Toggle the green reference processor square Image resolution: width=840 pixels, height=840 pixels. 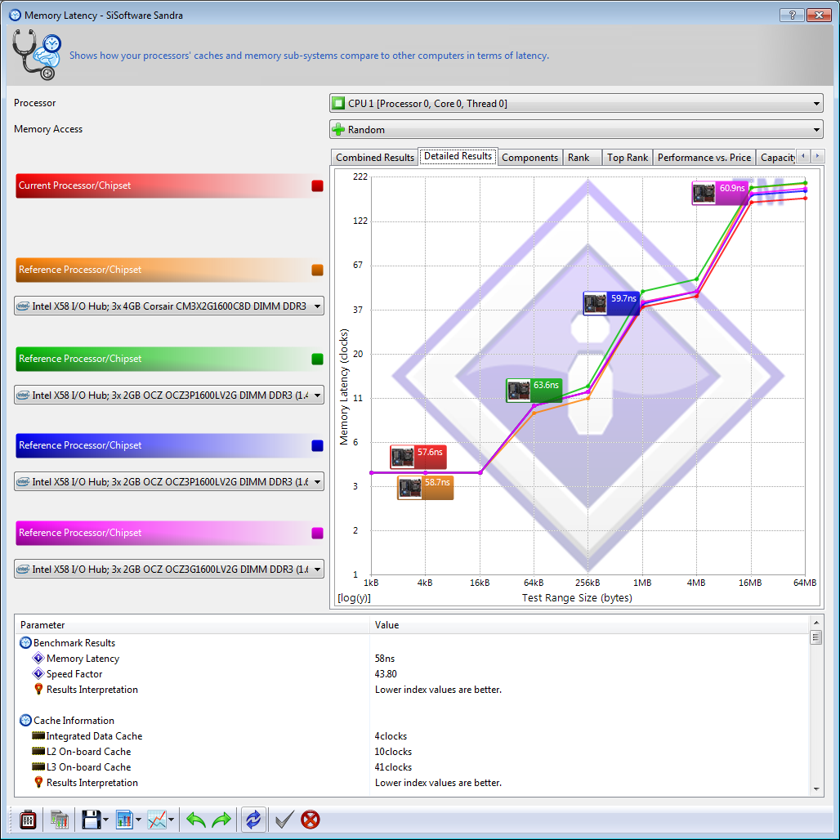coord(317,360)
